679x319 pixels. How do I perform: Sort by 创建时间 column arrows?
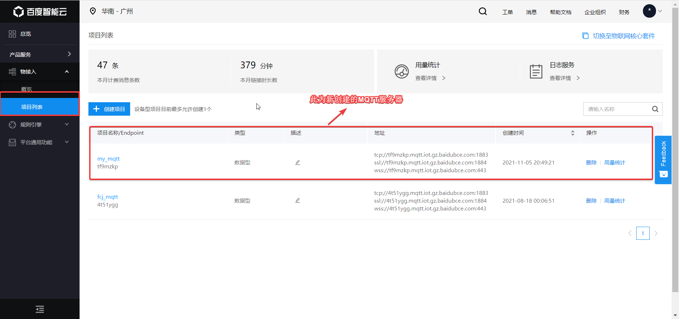click(x=573, y=133)
